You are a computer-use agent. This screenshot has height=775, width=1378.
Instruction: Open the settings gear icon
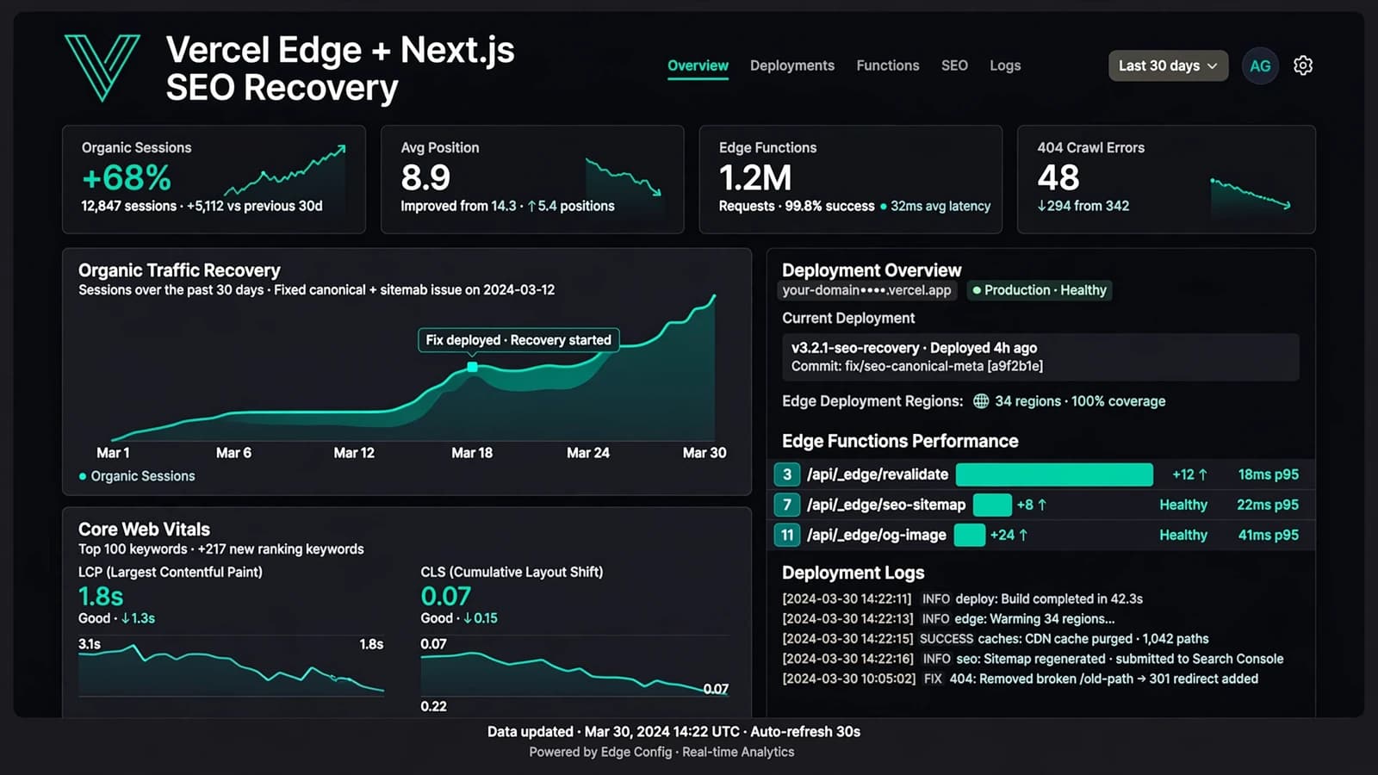(x=1303, y=65)
